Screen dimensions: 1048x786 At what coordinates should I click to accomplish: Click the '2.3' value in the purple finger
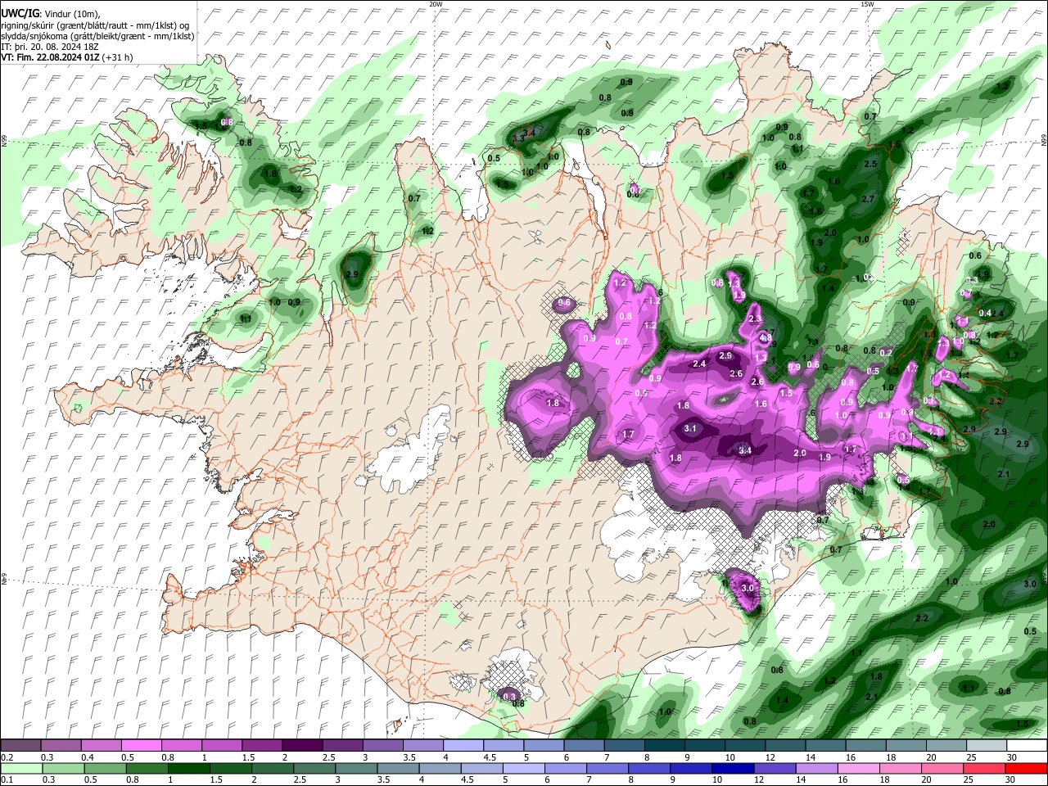coord(755,319)
